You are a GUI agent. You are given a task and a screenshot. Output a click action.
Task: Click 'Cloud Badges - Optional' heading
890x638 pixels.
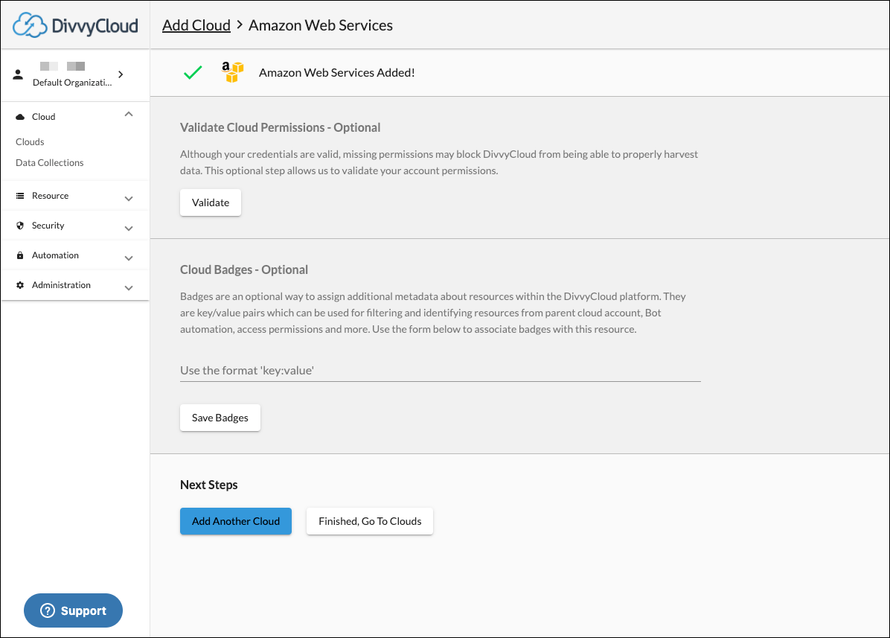[x=244, y=269]
